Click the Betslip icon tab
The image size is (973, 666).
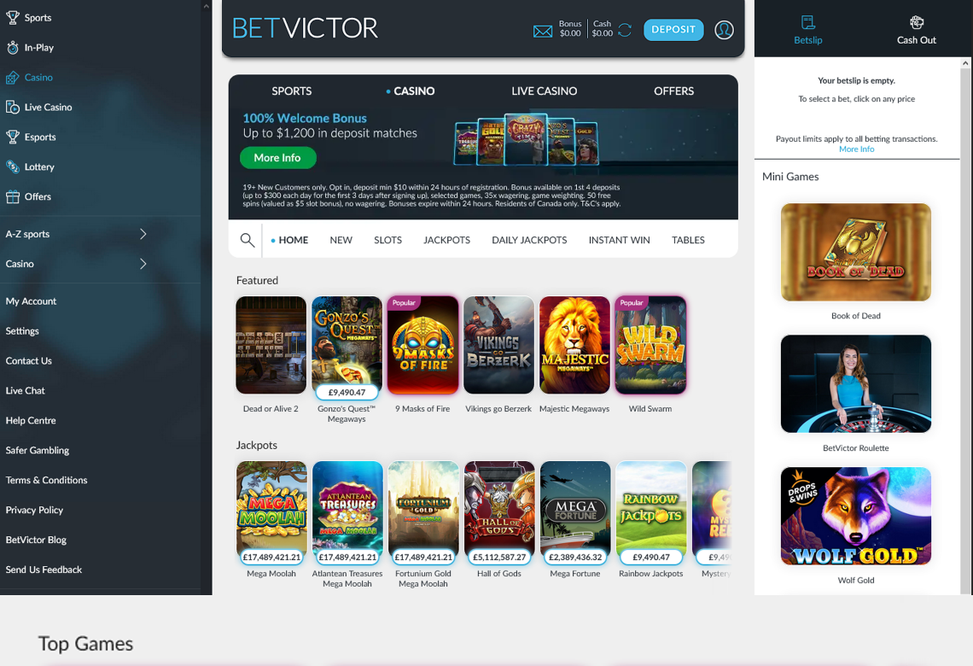point(808,30)
